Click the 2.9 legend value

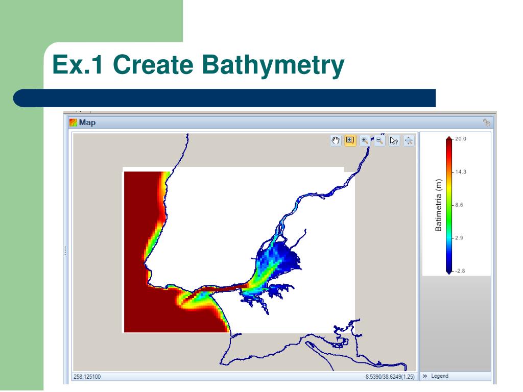click(x=459, y=238)
